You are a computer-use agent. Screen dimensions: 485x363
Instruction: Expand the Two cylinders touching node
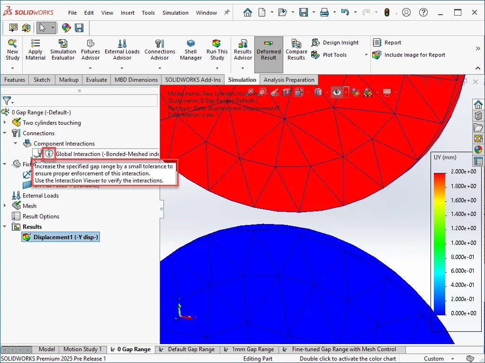tap(5, 123)
